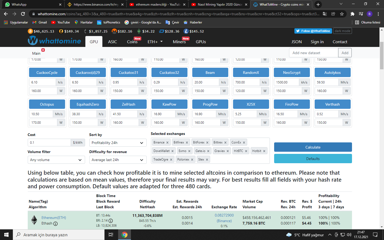Remove the Main dataset with red X
The width and height of the screenshot is (384, 240).
[43, 50]
